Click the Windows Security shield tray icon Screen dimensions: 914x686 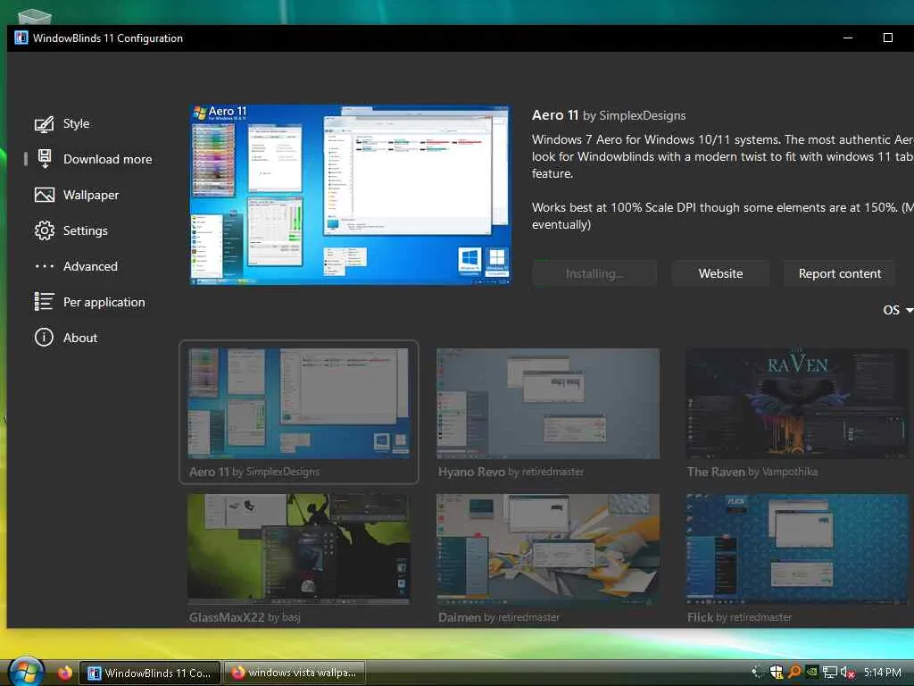[776, 672]
